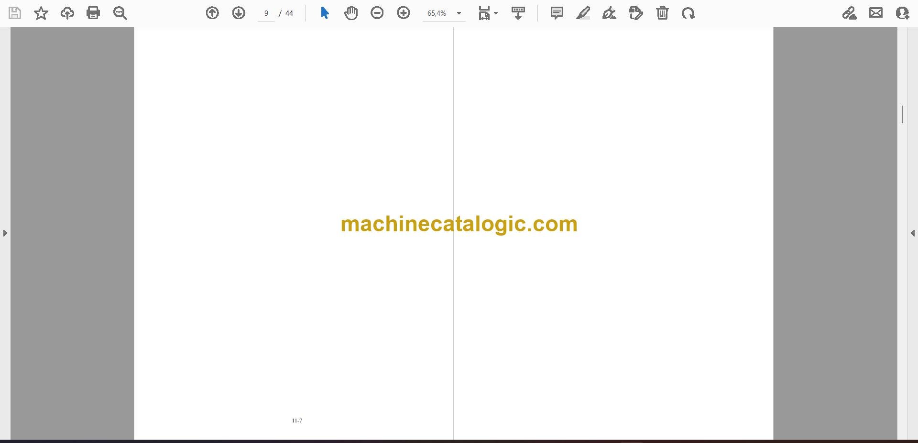
Task: Zoom in with the plus circle button
Action: tap(404, 13)
